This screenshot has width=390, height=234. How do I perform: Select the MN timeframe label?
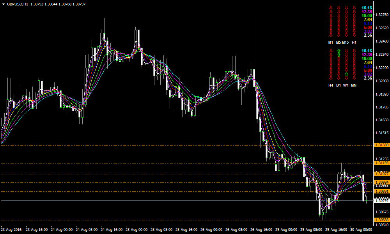coord(354,85)
